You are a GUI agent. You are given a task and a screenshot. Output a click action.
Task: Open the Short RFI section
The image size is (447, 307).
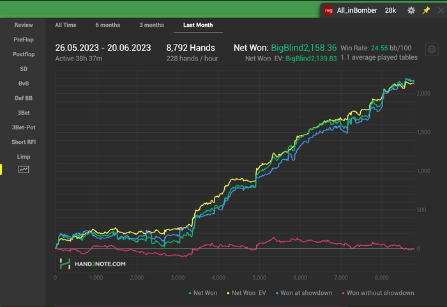tap(24, 142)
